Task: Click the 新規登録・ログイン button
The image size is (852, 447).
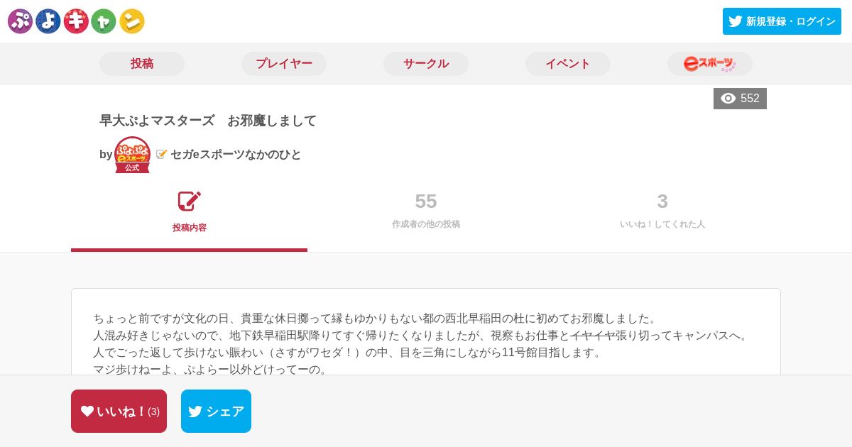Action: tap(782, 21)
